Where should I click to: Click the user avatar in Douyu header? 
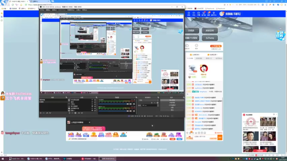[x=221, y=14]
